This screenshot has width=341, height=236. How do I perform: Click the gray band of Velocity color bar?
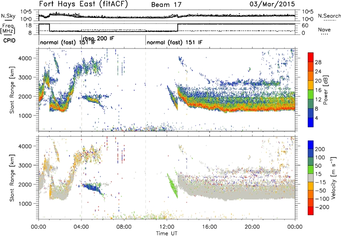[x=311, y=178]
